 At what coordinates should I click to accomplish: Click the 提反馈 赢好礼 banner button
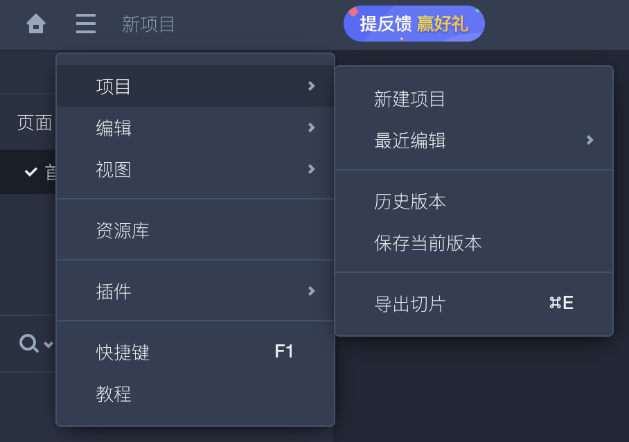click(414, 24)
